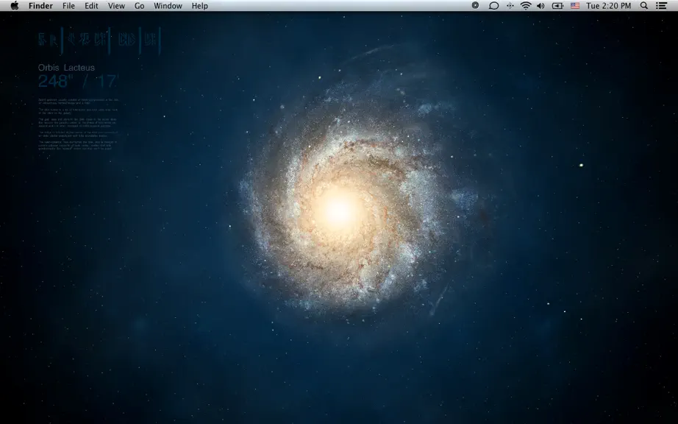
Task: Open the battery status menu
Action: (x=557, y=6)
